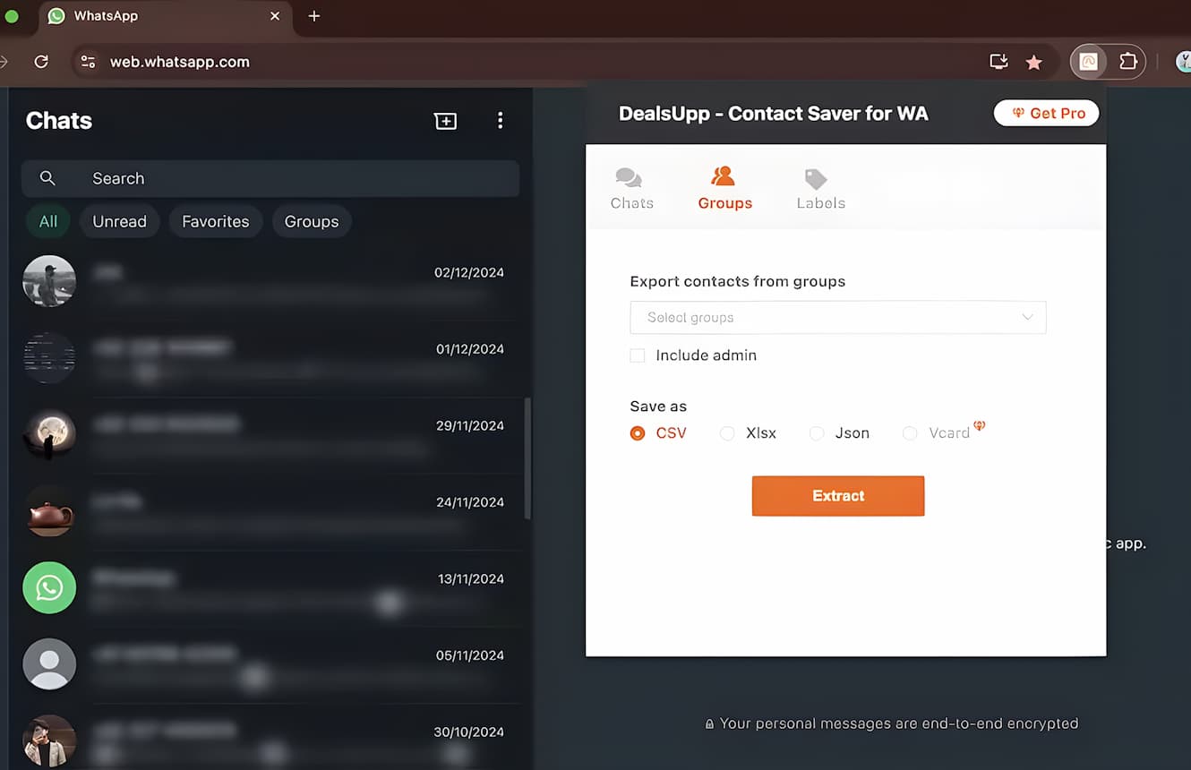
Task: Click the chat search field
Action: 270,178
